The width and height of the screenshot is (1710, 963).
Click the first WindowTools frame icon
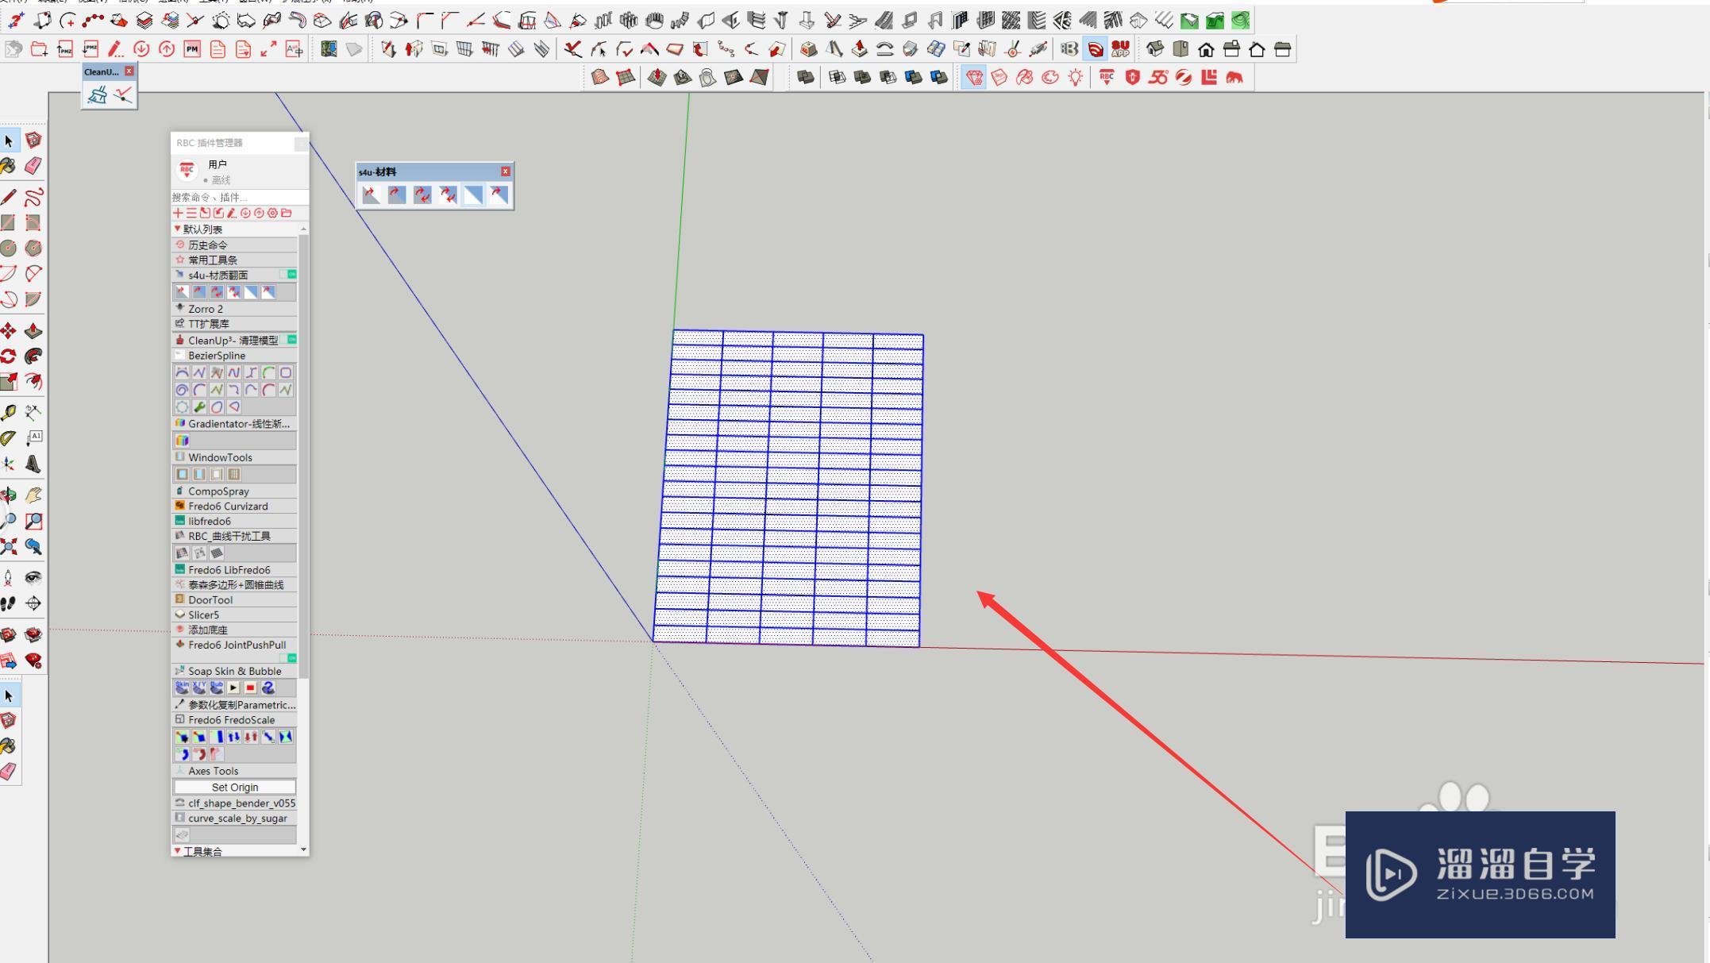(182, 474)
